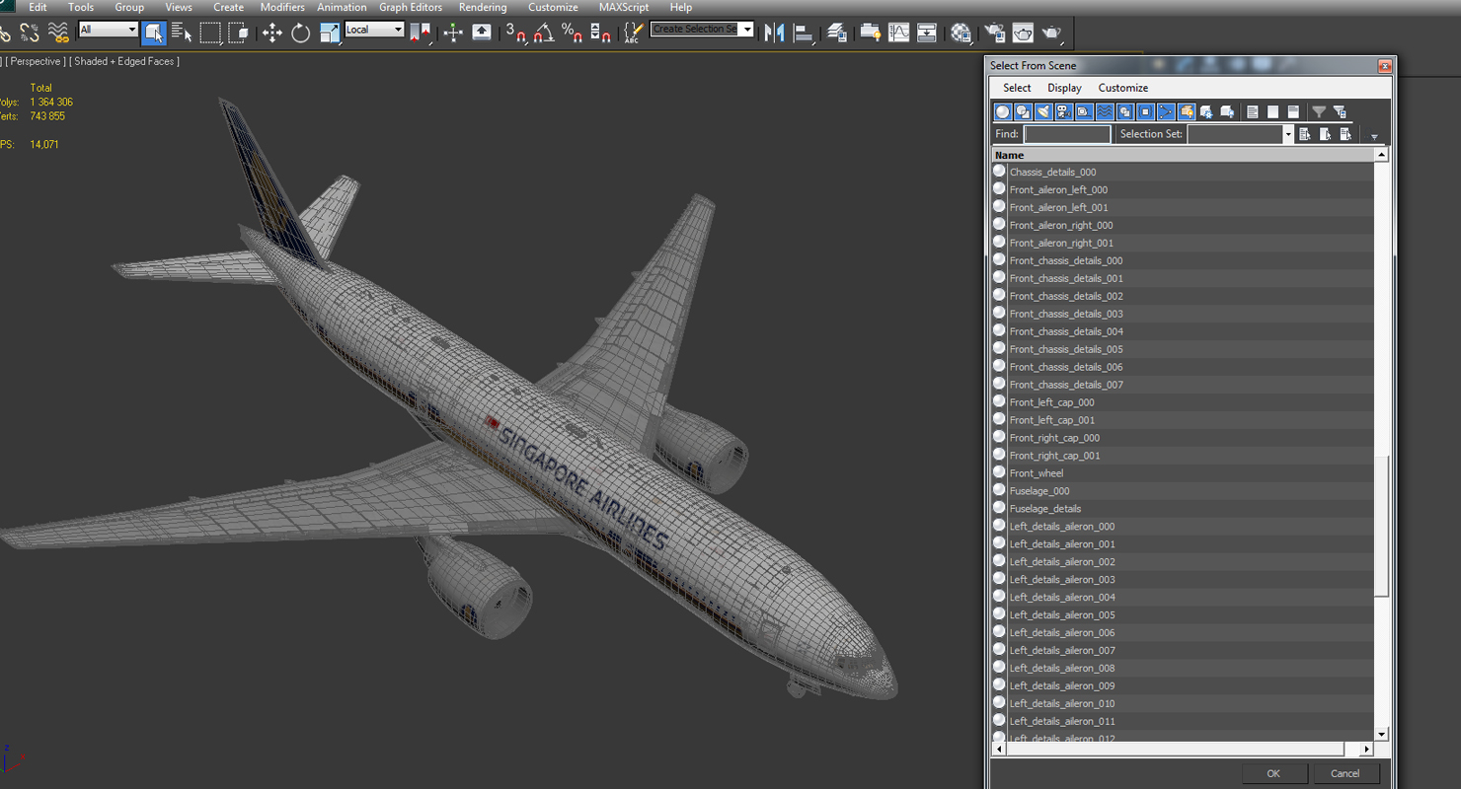1461x789 pixels.
Task: Open the Select by Name tool
Action: click(x=182, y=33)
